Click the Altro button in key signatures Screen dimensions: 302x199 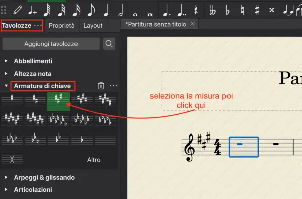(x=94, y=160)
